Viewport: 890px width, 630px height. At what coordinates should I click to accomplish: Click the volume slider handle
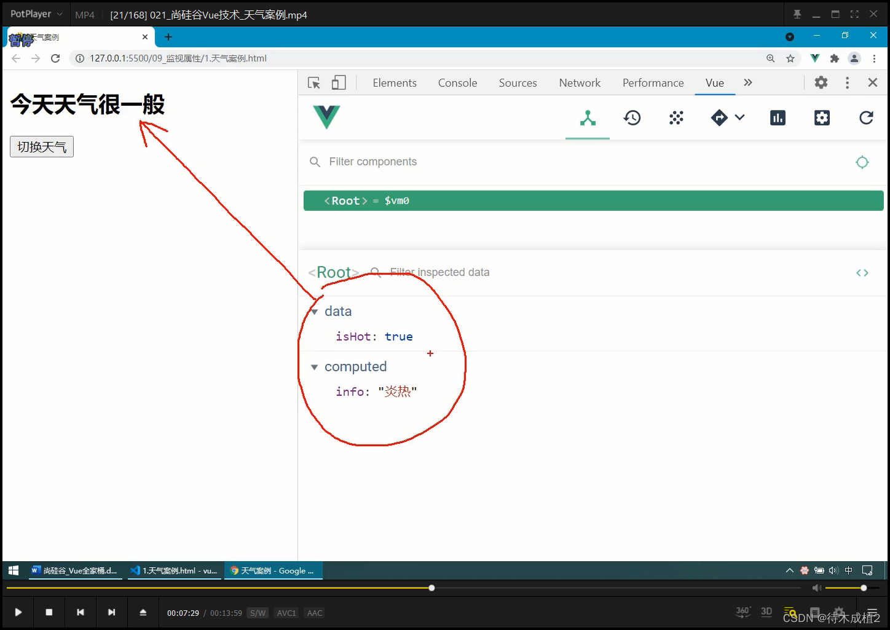click(864, 588)
